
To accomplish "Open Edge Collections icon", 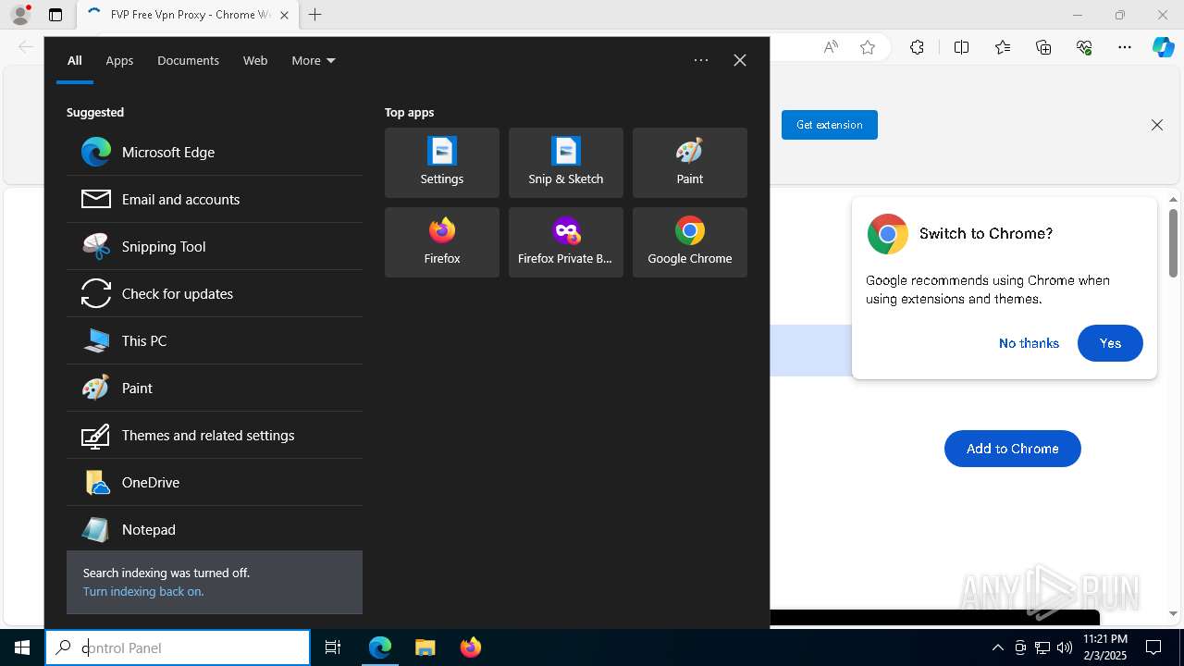I will pos(1043,47).
